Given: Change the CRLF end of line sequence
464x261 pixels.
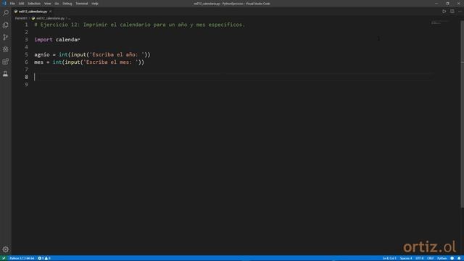Looking at the screenshot, I should click(x=430, y=258).
